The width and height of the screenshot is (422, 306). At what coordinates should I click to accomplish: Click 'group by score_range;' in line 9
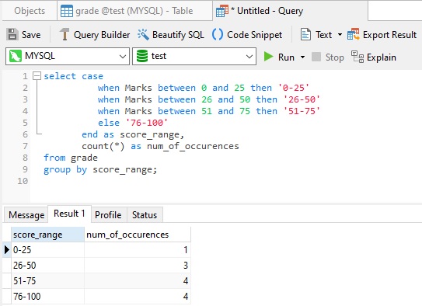coord(100,169)
